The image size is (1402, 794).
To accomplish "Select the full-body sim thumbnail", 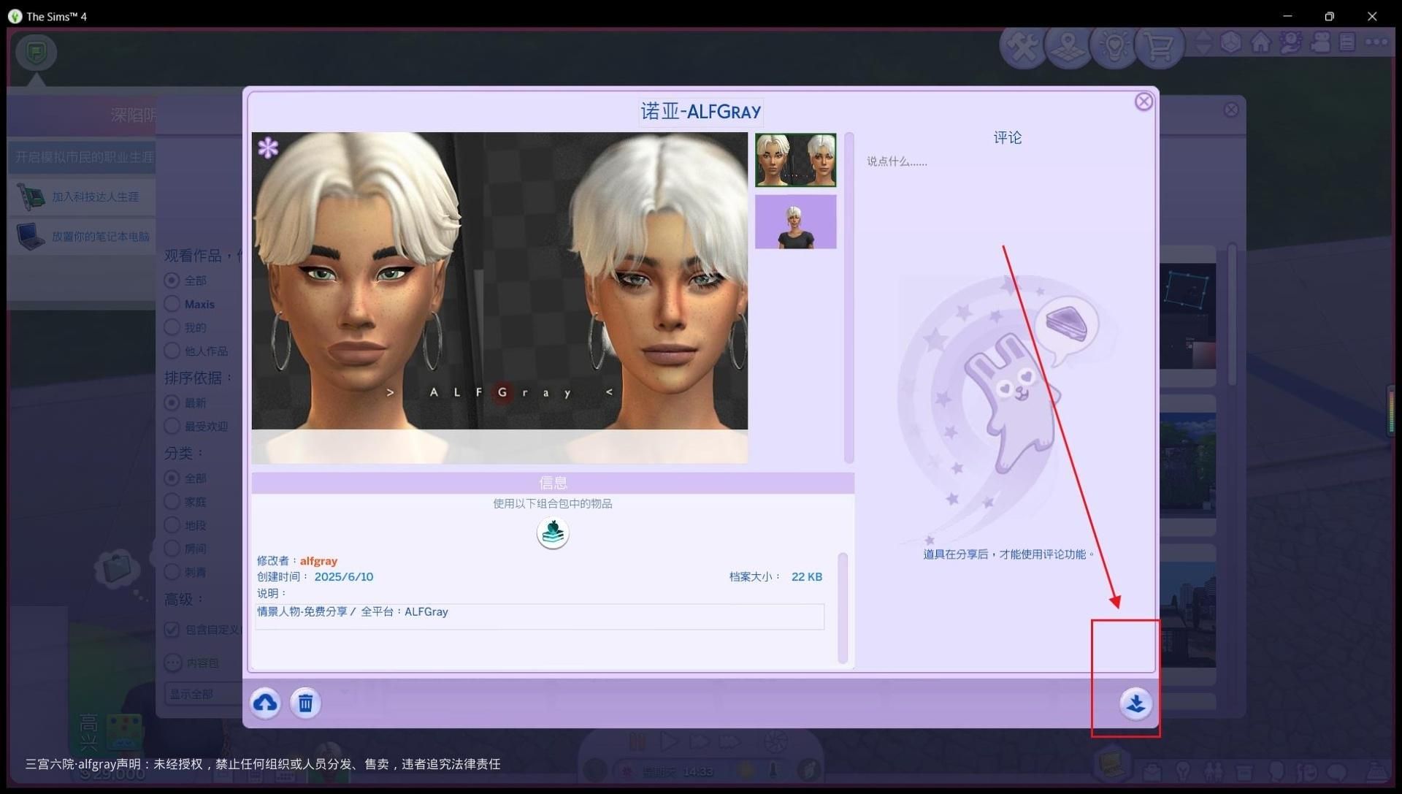I will point(795,221).
